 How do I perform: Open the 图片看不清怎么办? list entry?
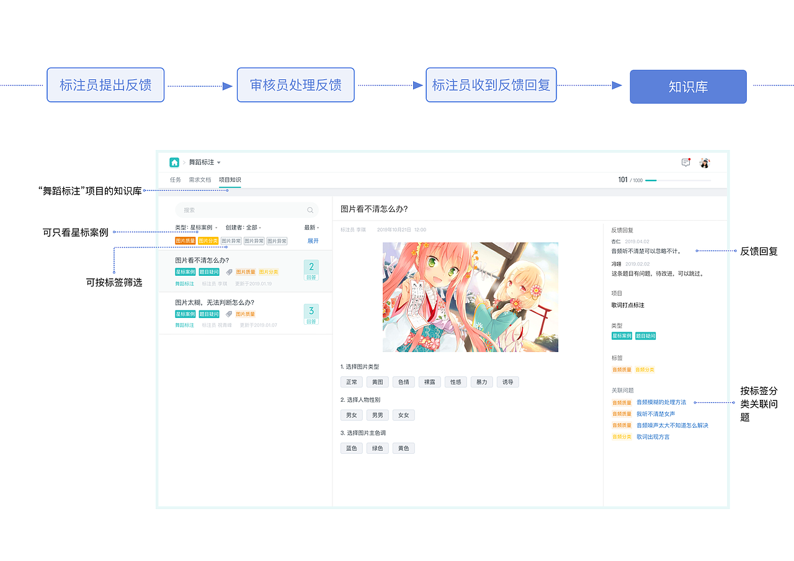coord(246,272)
